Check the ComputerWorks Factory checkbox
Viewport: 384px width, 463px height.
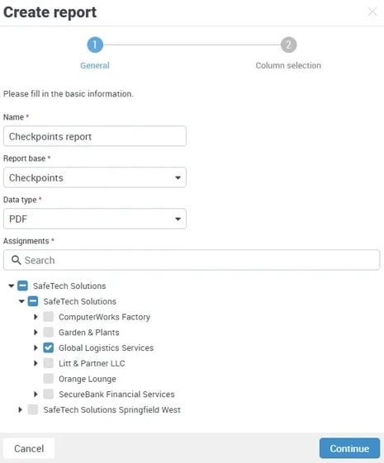pos(49,317)
